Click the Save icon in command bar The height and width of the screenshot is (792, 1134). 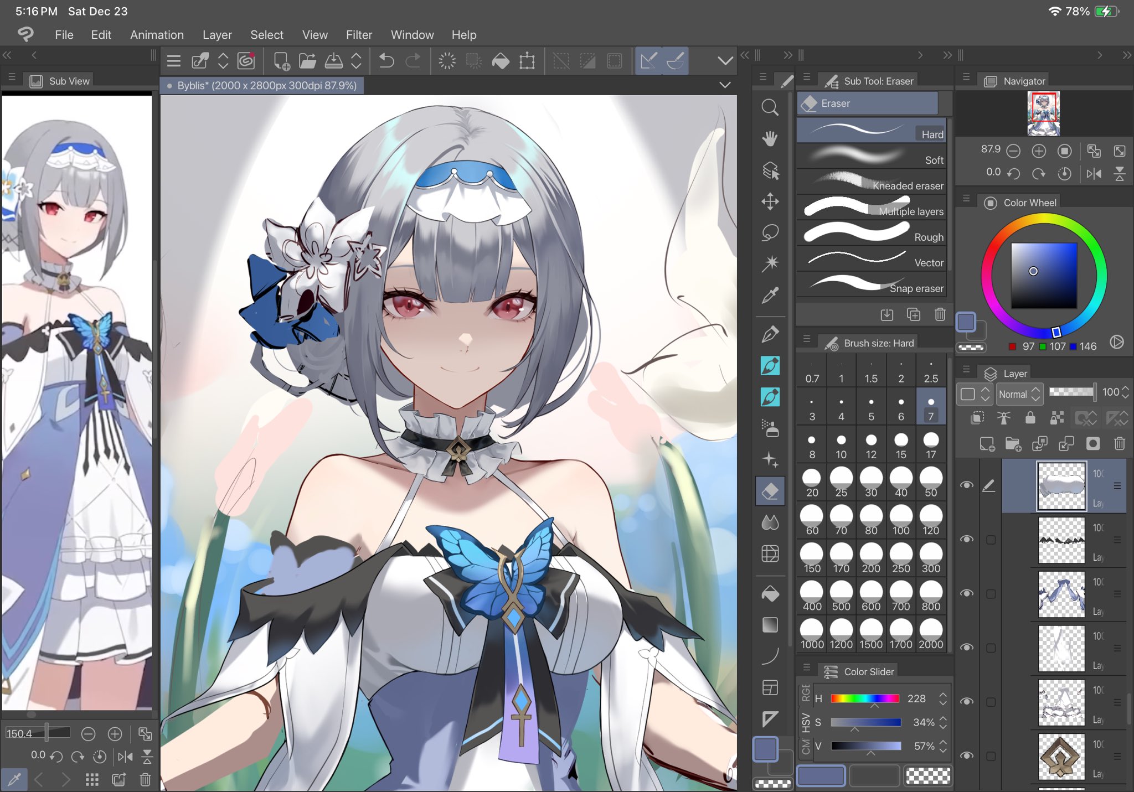pos(333,61)
